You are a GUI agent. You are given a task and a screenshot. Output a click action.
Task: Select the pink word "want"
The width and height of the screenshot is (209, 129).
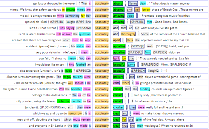click(x=137, y=114)
